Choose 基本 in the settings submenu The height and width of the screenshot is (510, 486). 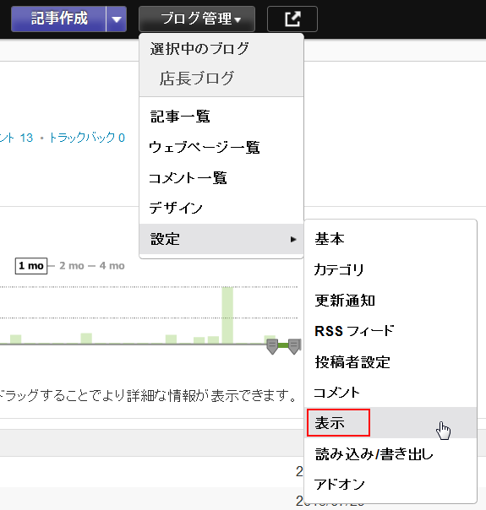[x=390, y=239]
